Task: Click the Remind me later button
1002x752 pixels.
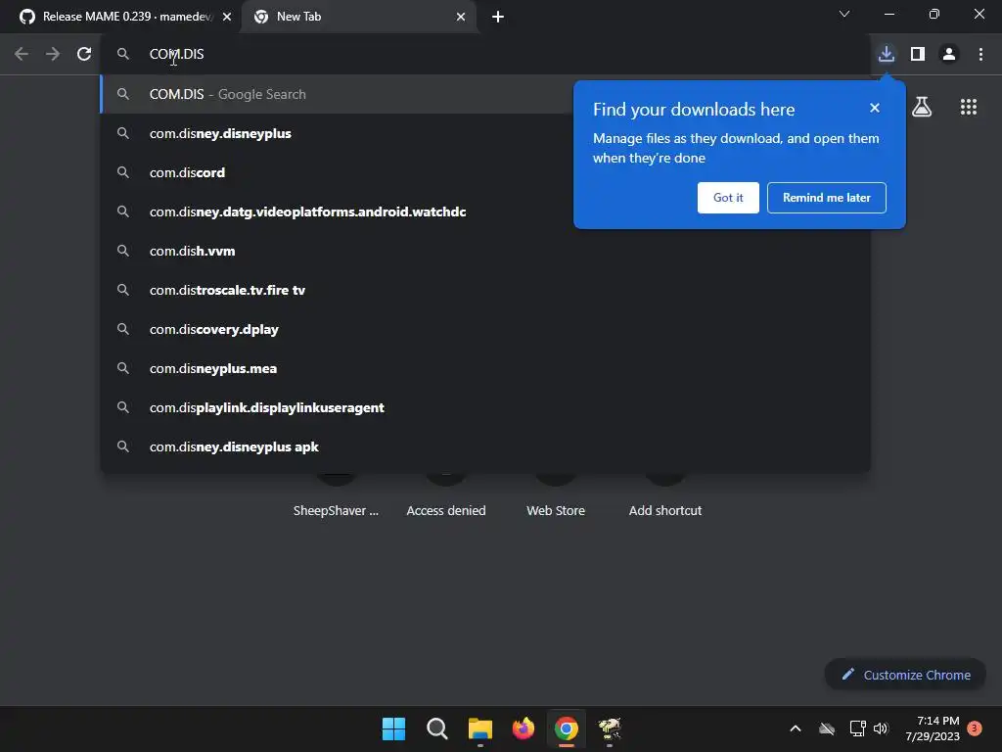Action: coord(826,198)
